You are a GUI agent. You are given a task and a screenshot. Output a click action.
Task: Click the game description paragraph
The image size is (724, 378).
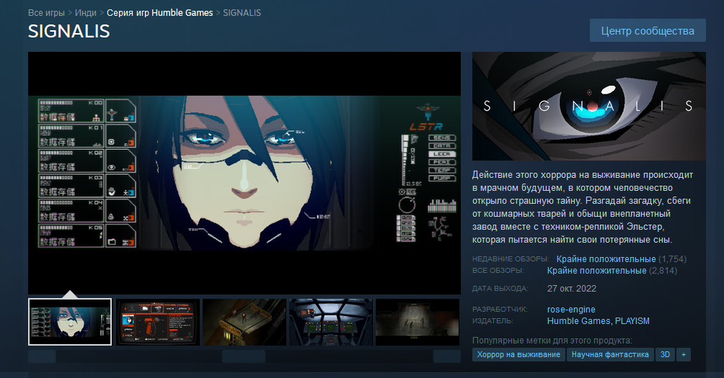click(583, 207)
